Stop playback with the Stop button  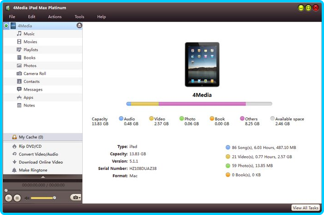(17, 198)
